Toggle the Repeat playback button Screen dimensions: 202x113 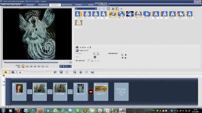coord(43,66)
